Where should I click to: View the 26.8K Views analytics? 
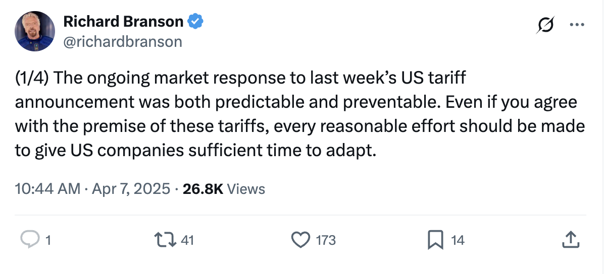coord(224,189)
